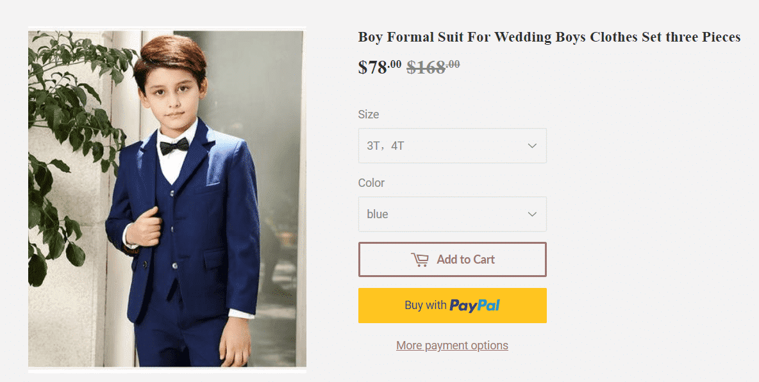Click the black bow tie in photo

[x=174, y=145]
